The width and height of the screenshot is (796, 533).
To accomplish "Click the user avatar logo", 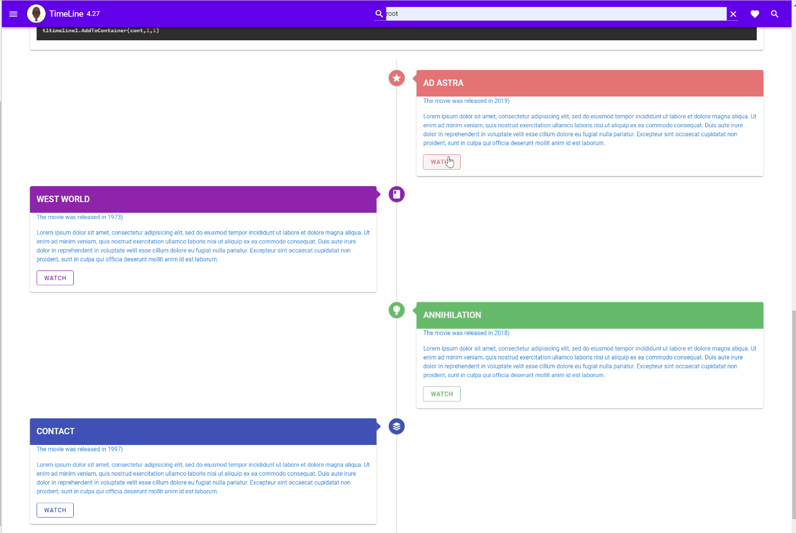I will [36, 14].
